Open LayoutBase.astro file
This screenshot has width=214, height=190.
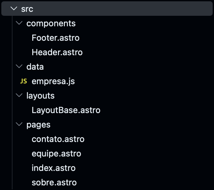pyautogui.click(x=66, y=110)
